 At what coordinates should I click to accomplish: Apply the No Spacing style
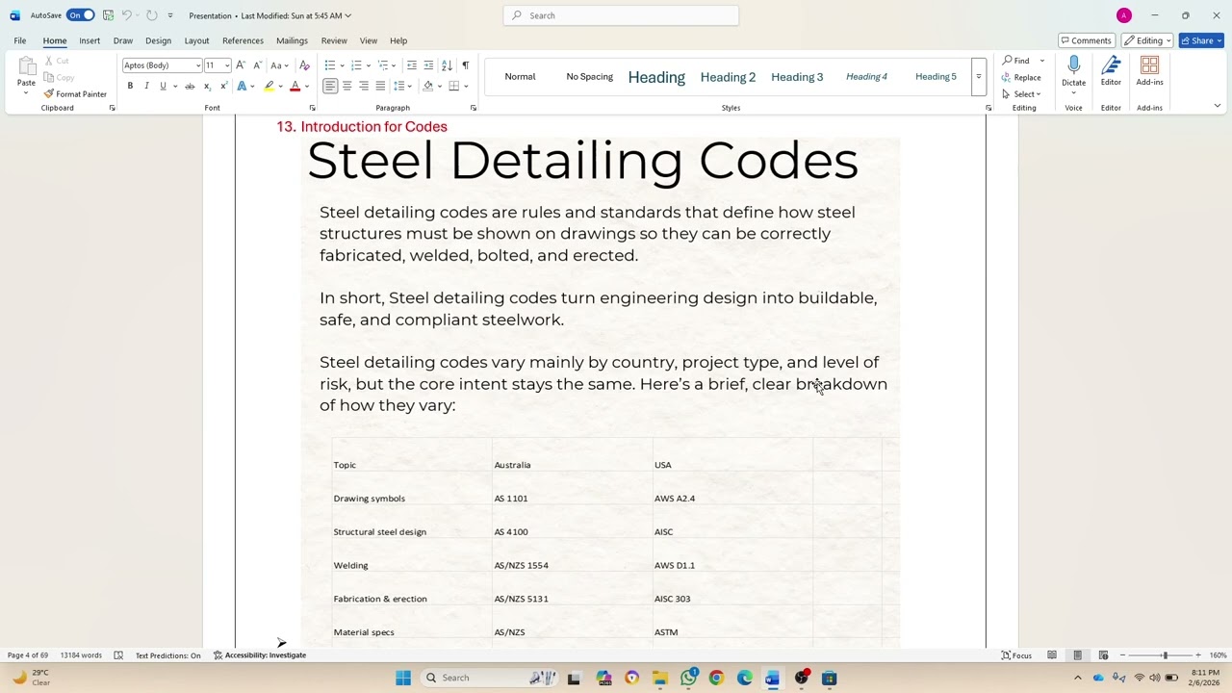(x=589, y=77)
